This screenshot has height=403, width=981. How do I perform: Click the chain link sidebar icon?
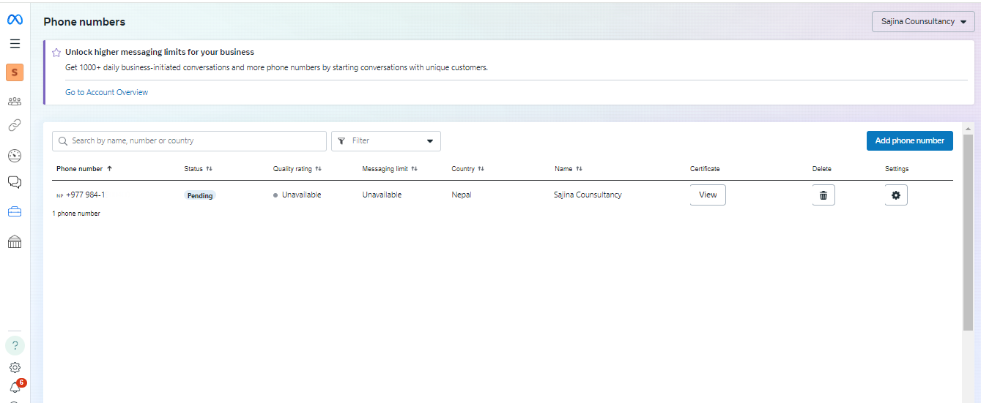(x=15, y=126)
